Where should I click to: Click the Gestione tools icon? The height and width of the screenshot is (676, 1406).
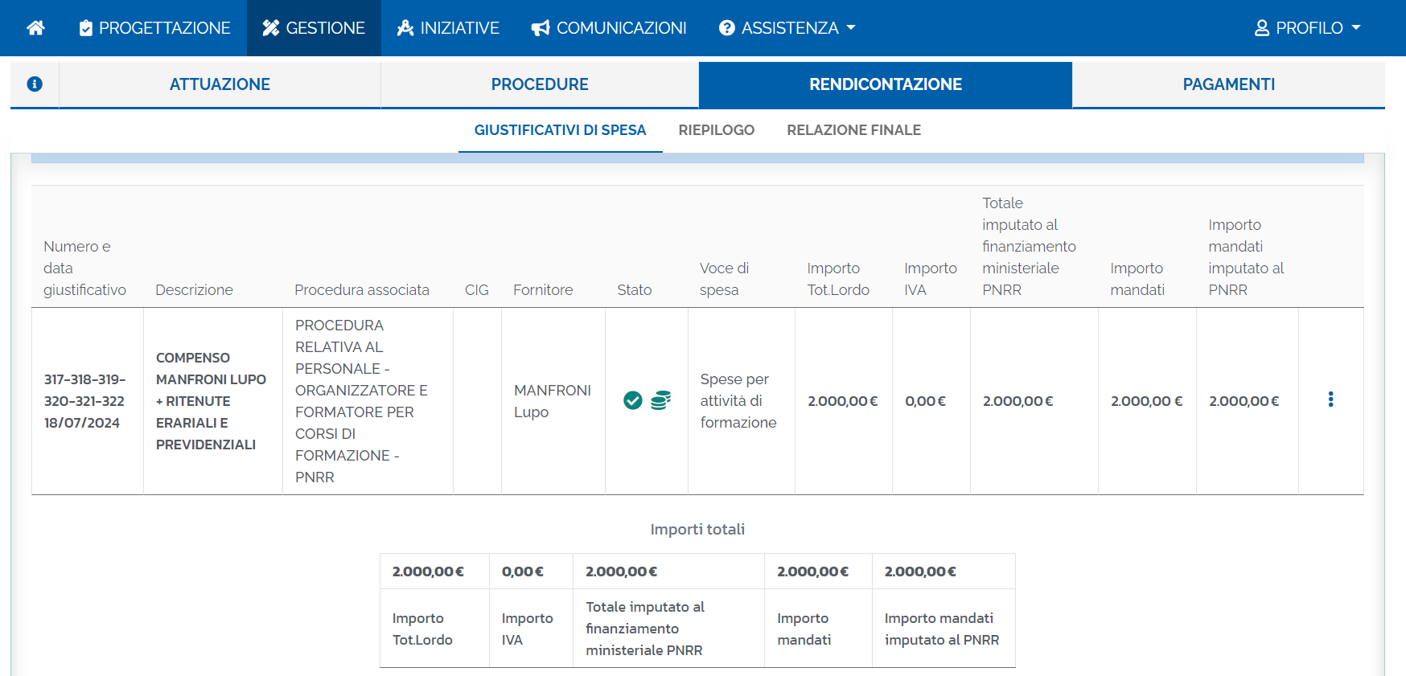coord(271,28)
